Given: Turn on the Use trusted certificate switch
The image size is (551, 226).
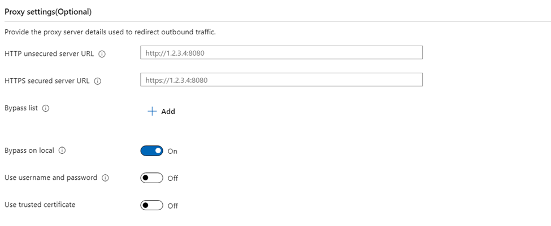Looking at the screenshot, I should pos(152,205).
